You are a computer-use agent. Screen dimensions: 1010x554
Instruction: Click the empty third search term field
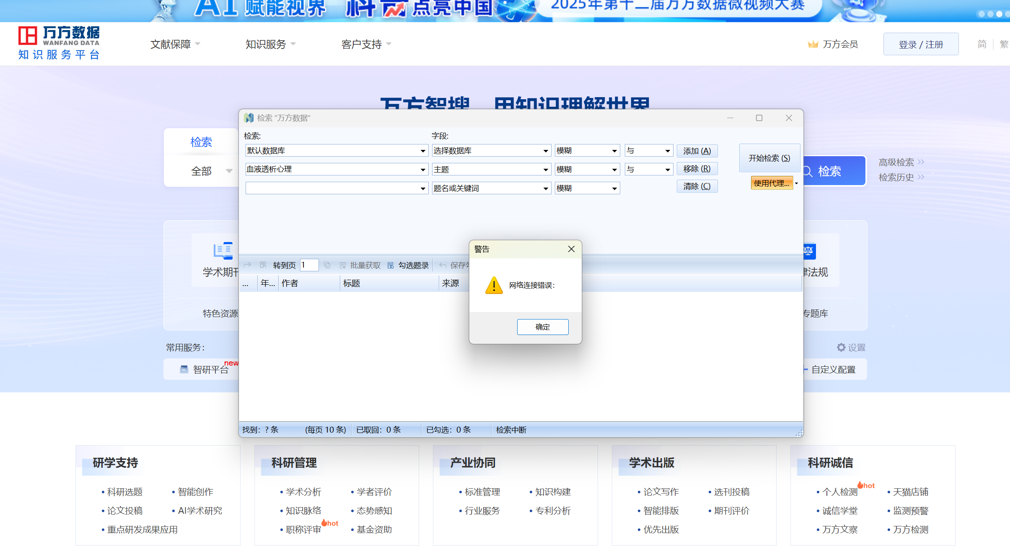(x=332, y=188)
